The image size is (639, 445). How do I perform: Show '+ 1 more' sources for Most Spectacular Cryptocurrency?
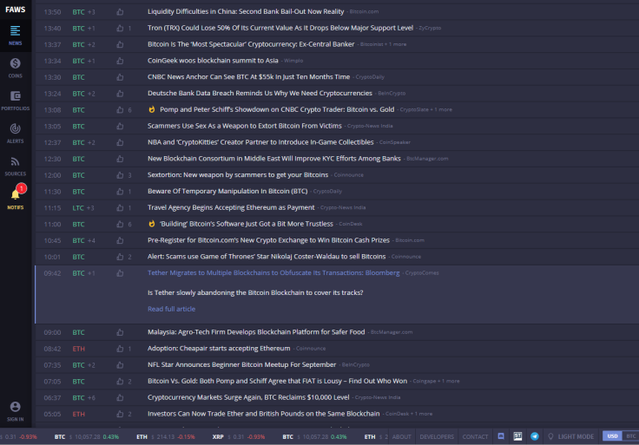pyautogui.click(x=395, y=44)
